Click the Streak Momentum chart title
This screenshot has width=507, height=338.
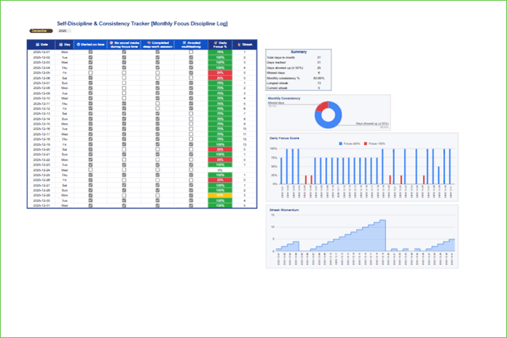(284, 210)
